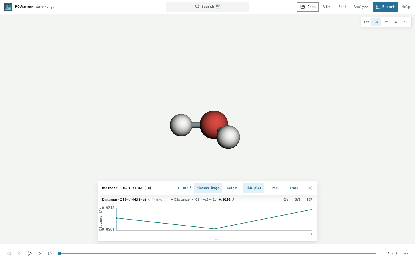Click the water.xyz file name
This screenshot has height=259, width=415.
point(45,7)
